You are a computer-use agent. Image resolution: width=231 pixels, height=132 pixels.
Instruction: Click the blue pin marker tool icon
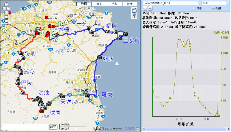(134, 16)
